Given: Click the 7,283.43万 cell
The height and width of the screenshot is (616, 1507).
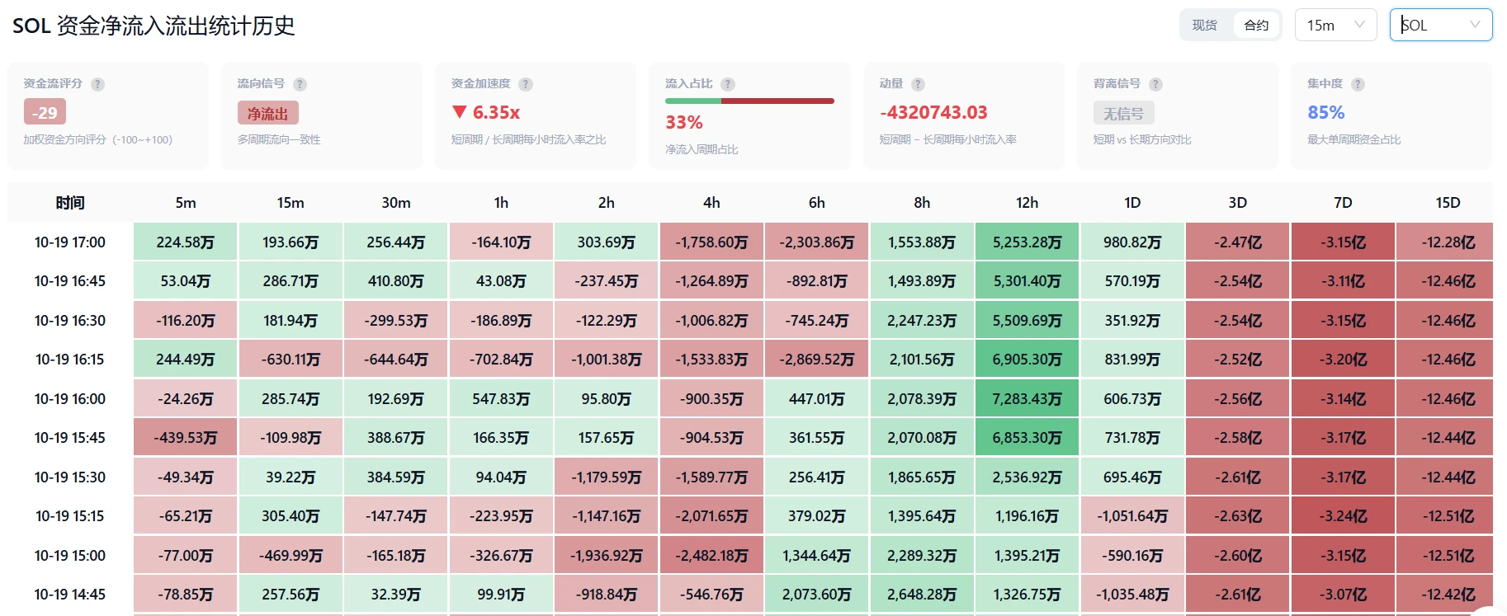Looking at the screenshot, I should click(1027, 399).
